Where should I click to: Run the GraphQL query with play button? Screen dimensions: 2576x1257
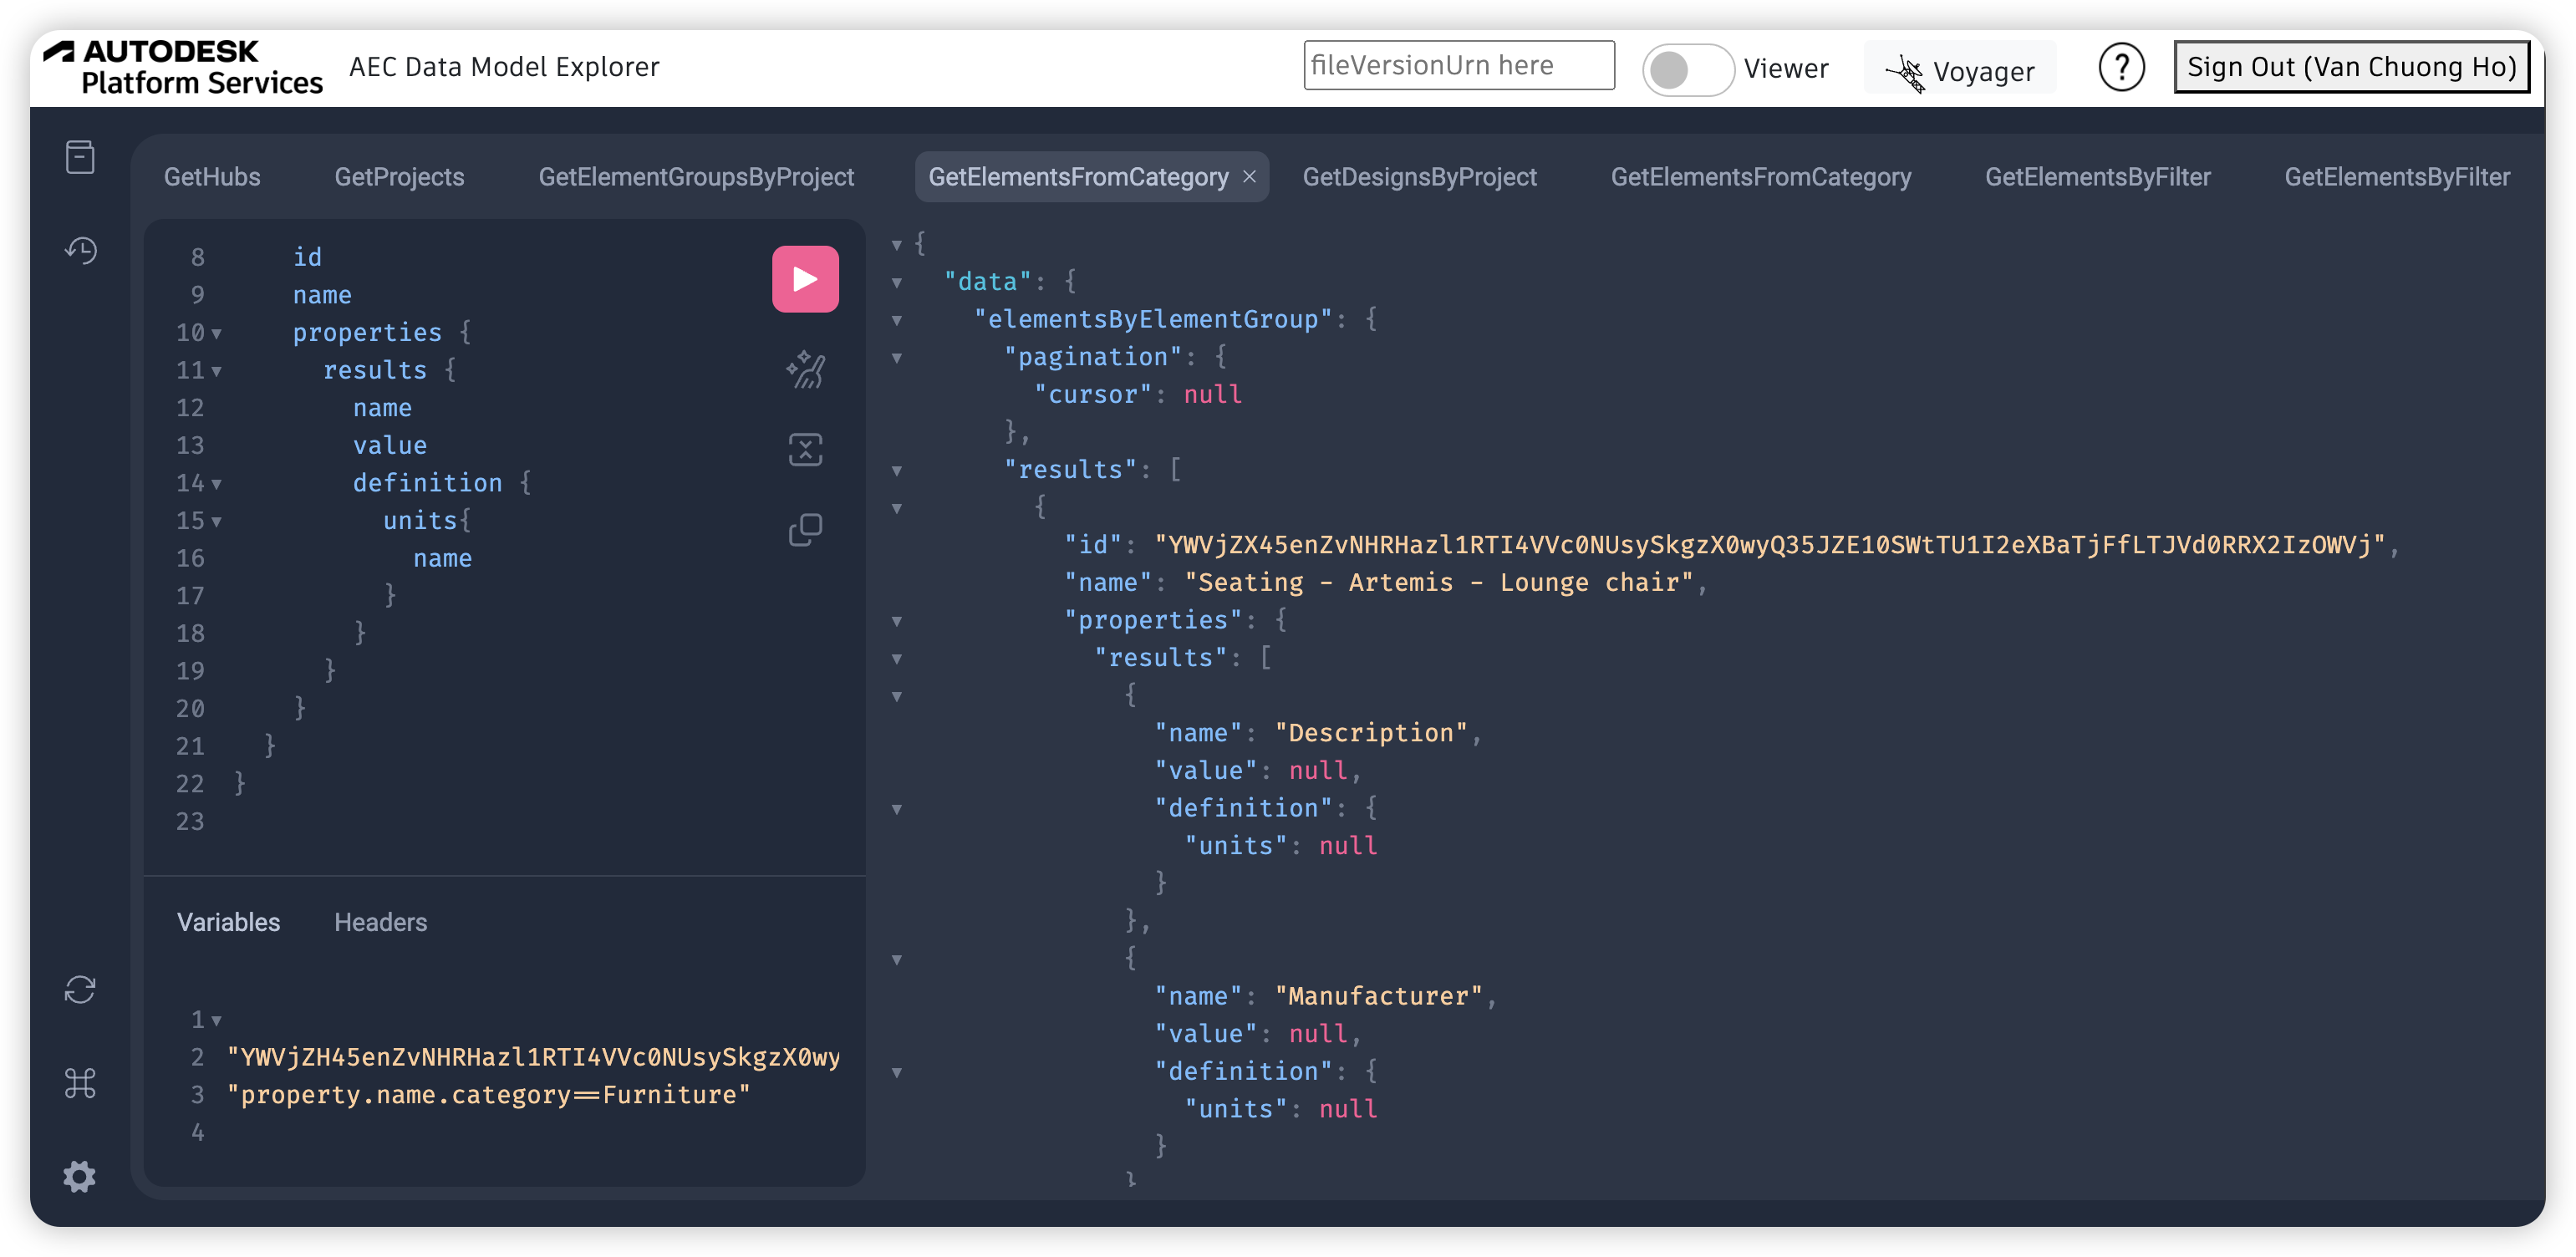coord(805,279)
